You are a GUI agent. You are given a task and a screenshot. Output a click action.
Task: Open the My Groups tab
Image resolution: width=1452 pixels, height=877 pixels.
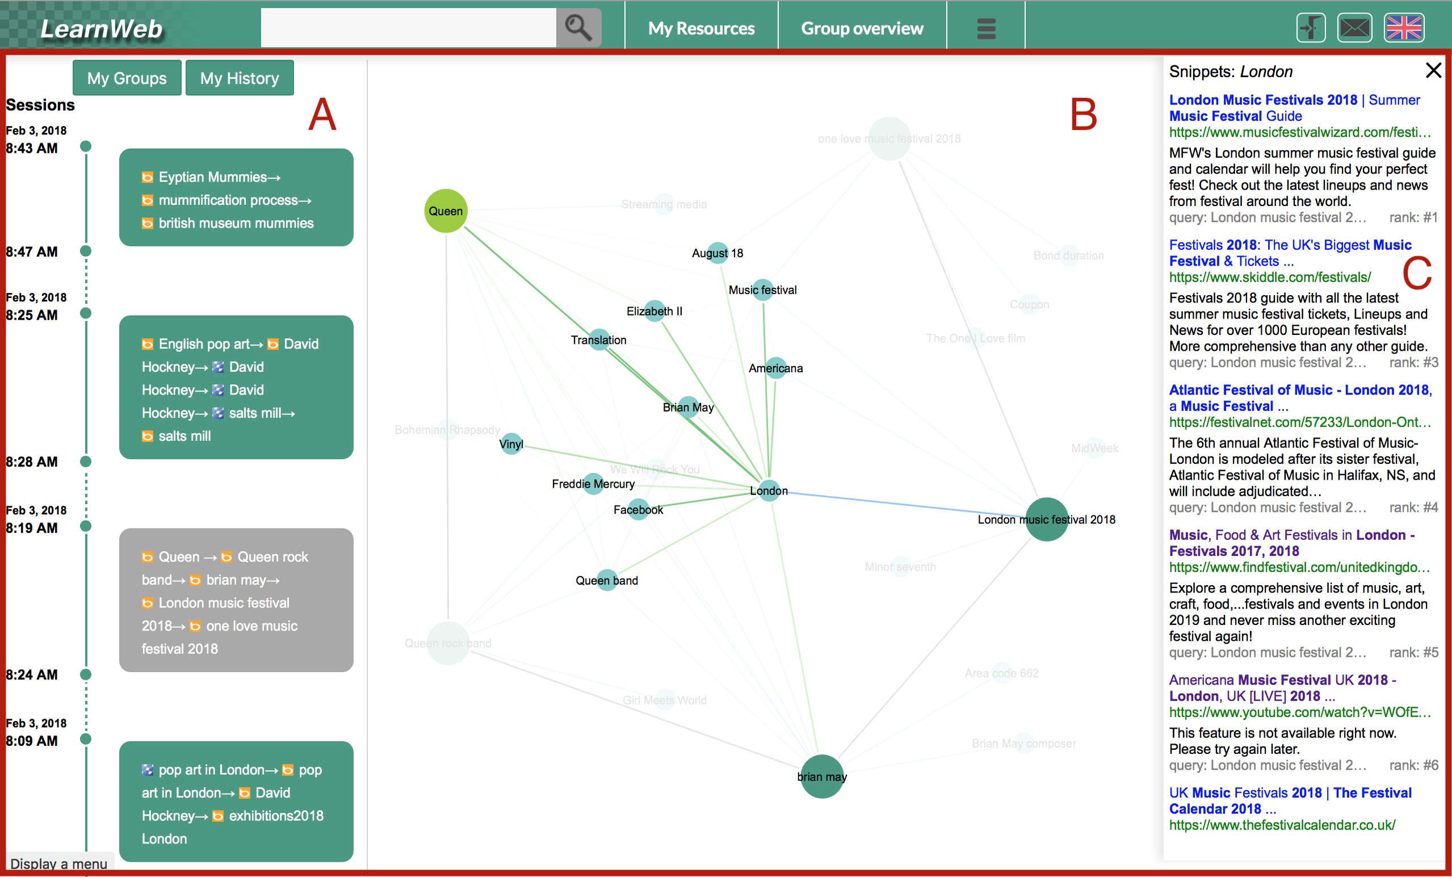tap(127, 78)
